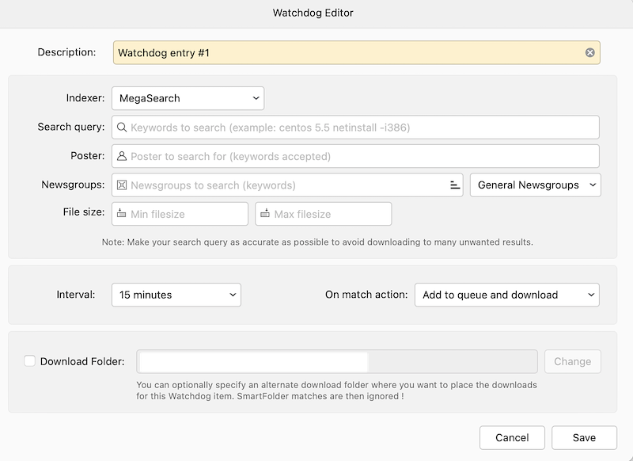Open the General Newsgroups dropdown
633x461 pixels.
[x=536, y=185]
